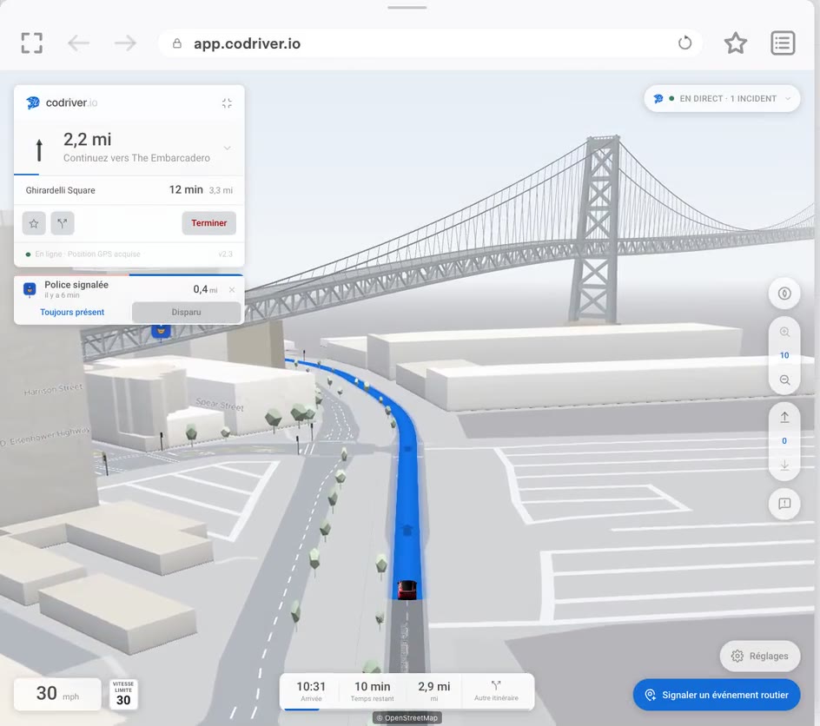This screenshot has width=820, height=726.
Task: Click Signaler un événement routier
Action: tap(717, 695)
